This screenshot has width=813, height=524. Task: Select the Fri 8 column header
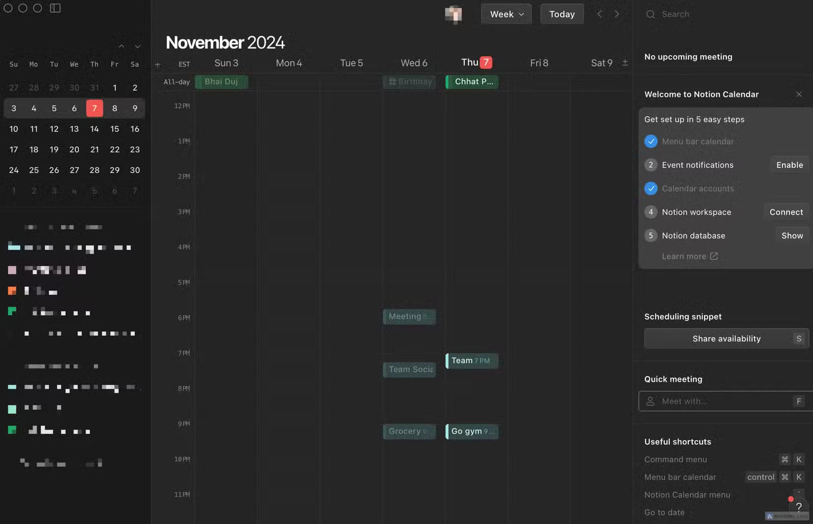tap(539, 63)
